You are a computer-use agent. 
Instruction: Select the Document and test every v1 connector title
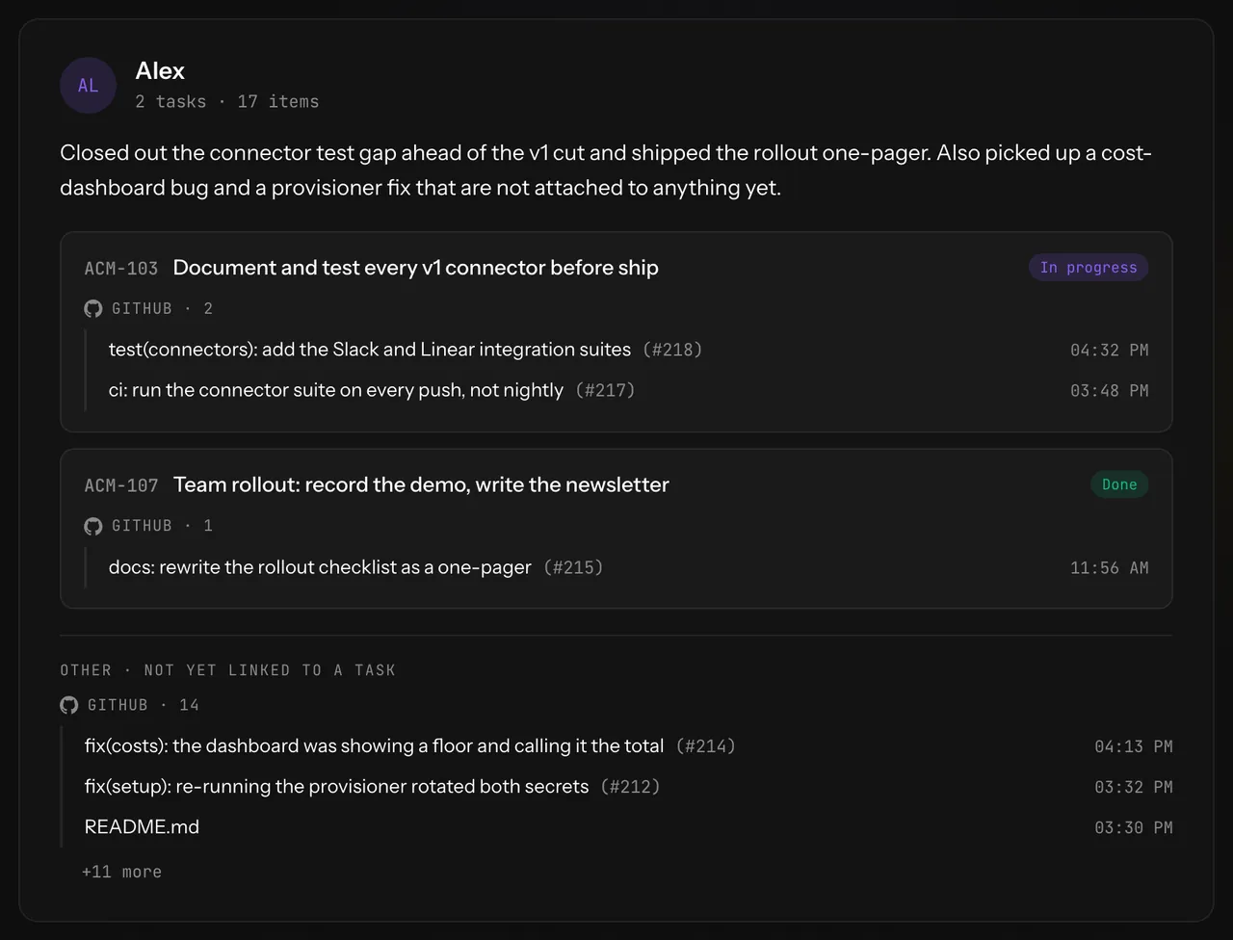(416, 268)
